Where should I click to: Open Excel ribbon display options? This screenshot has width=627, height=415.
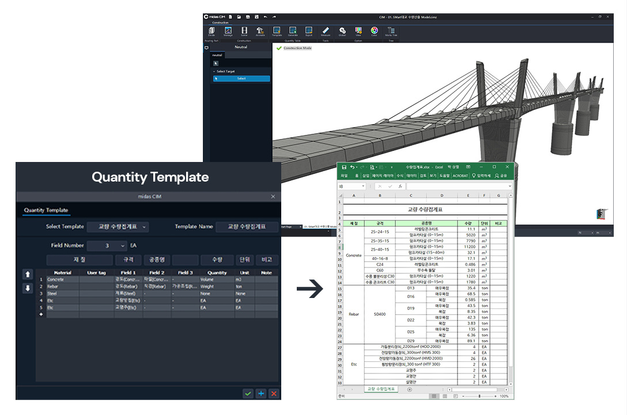click(x=469, y=167)
